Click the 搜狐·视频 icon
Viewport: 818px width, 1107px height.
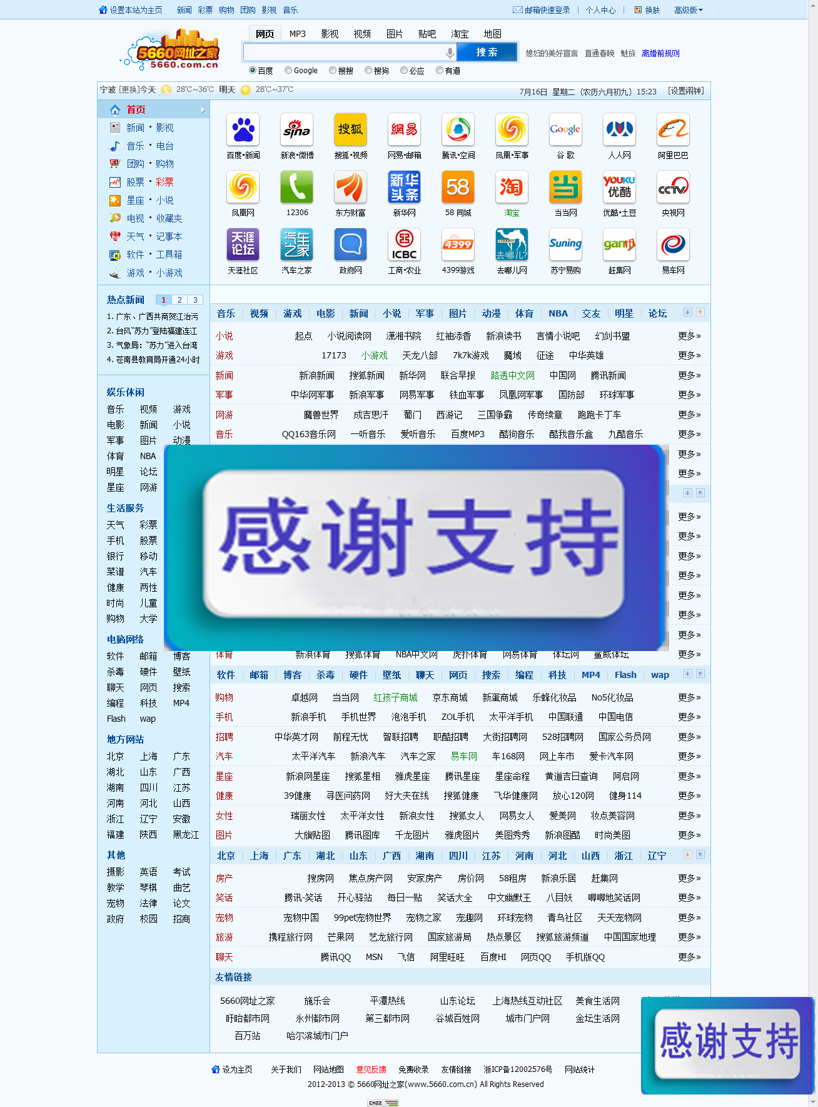tap(351, 129)
